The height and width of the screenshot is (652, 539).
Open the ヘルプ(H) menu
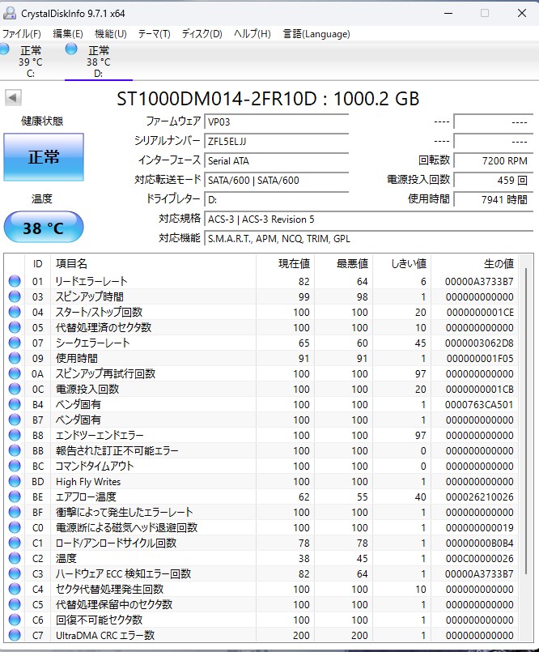pyautogui.click(x=253, y=34)
